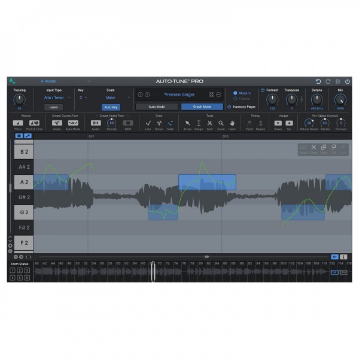Select the Timing Point tool

coord(250,123)
